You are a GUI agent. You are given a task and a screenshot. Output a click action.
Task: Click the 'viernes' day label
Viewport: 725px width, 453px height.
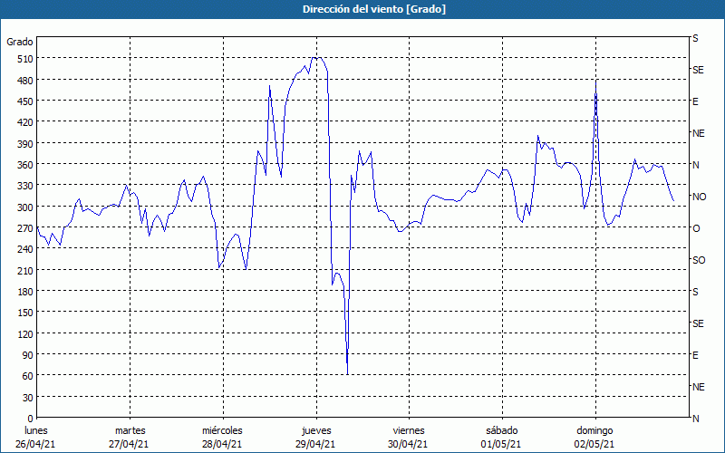pos(409,430)
